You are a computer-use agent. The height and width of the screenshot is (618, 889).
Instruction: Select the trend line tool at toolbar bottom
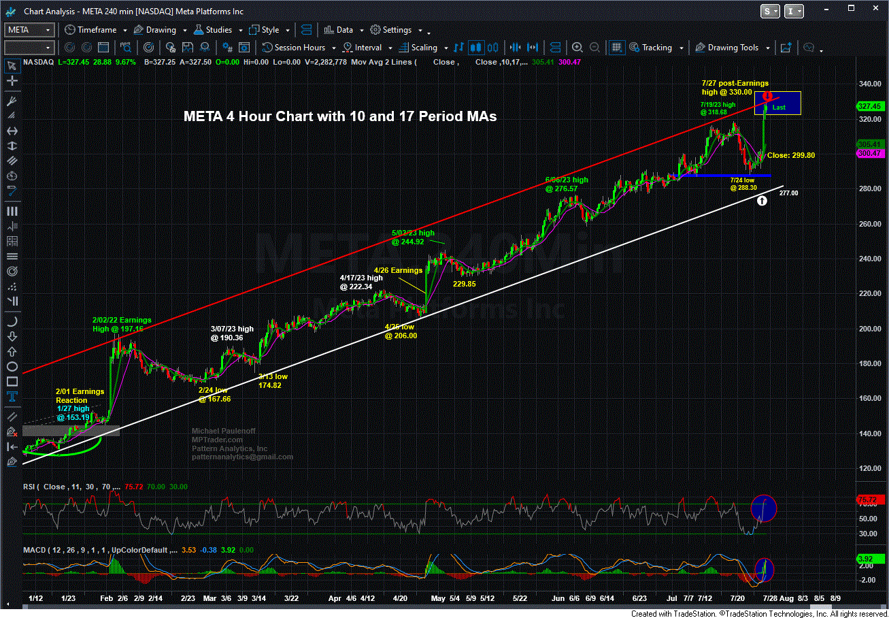click(12, 417)
